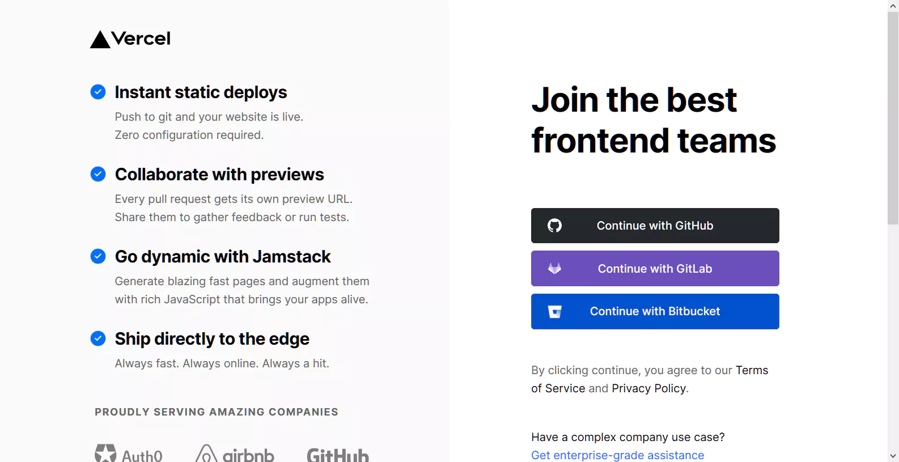The height and width of the screenshot is (462, 899).
Task: Click the scroll down arrow
Action: [x=893, y=456]
